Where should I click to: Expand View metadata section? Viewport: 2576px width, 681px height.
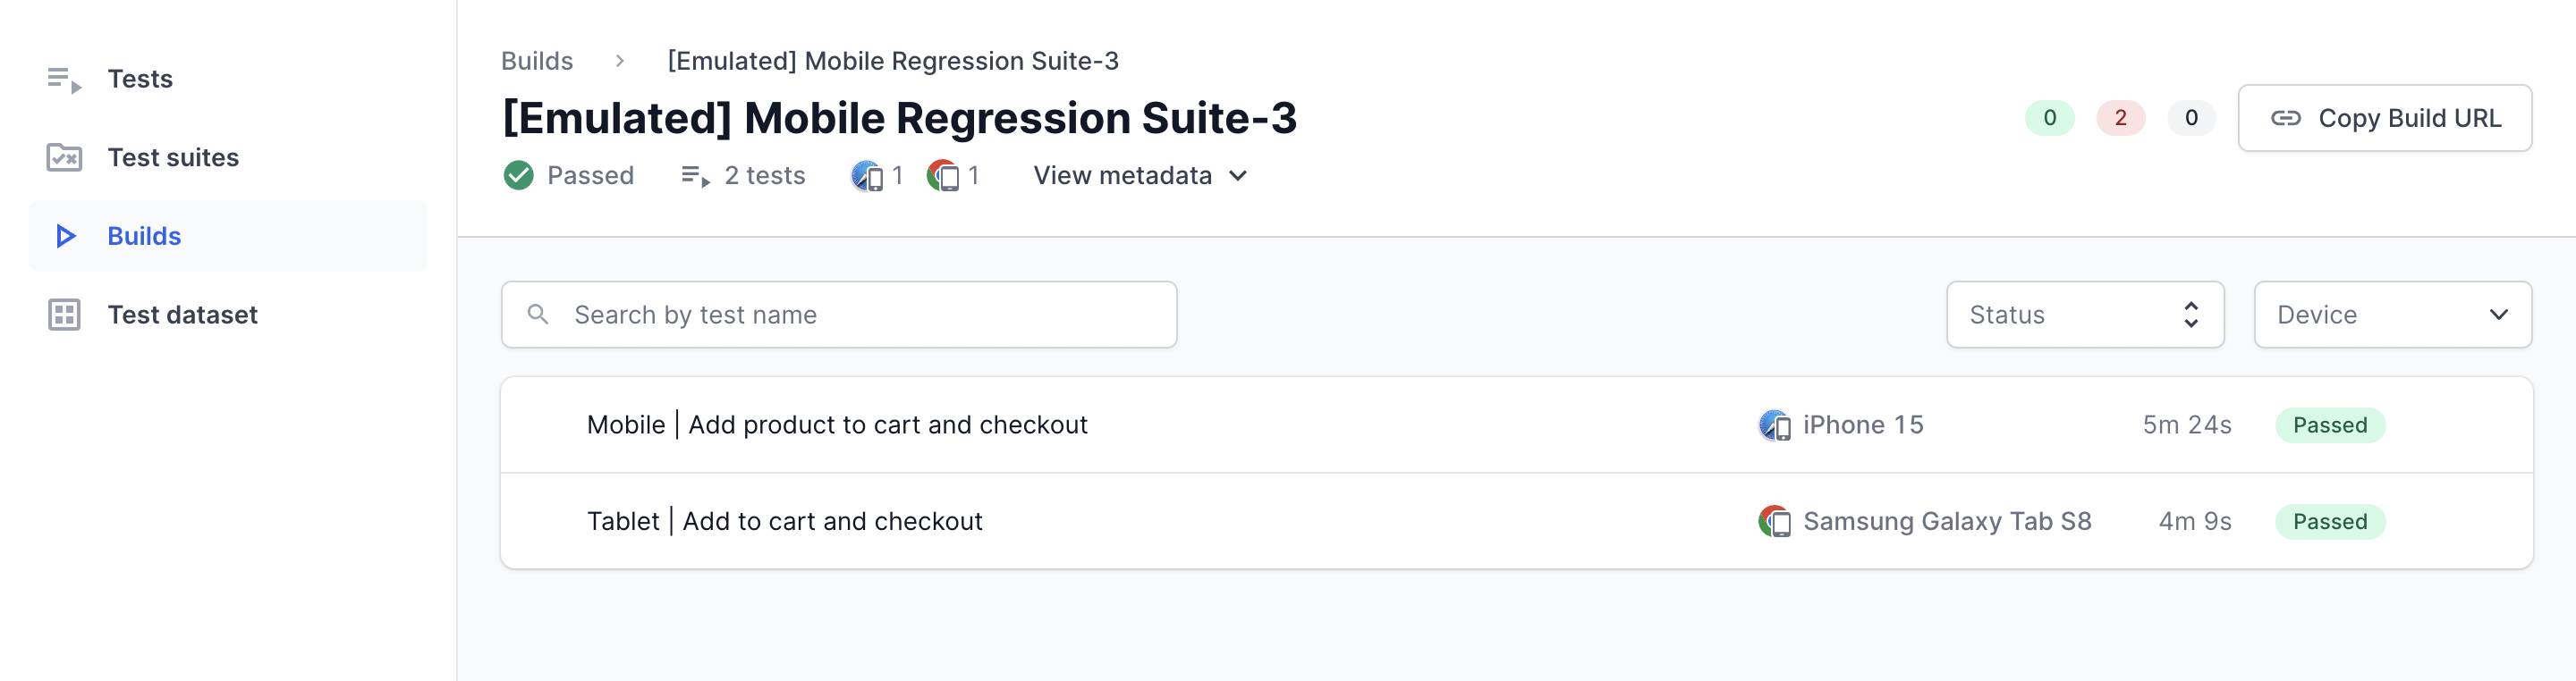(x=1140, y=176)
